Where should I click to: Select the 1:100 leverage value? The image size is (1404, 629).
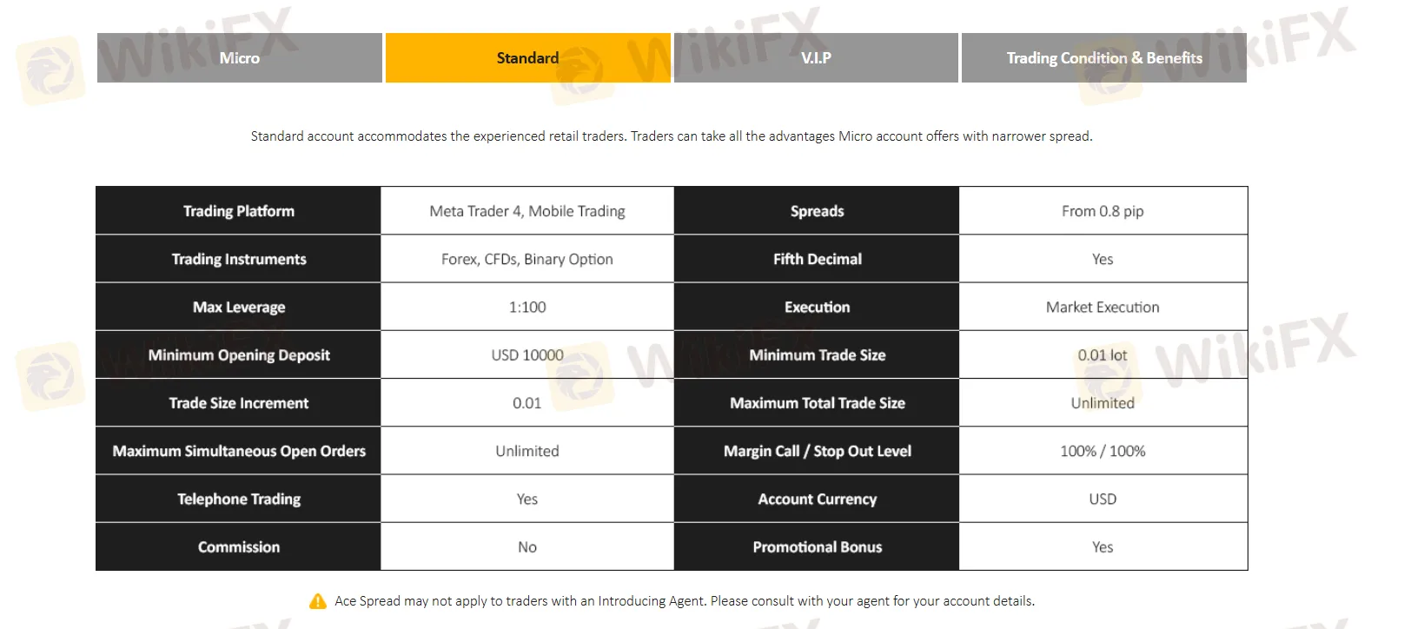click(527, 307)
